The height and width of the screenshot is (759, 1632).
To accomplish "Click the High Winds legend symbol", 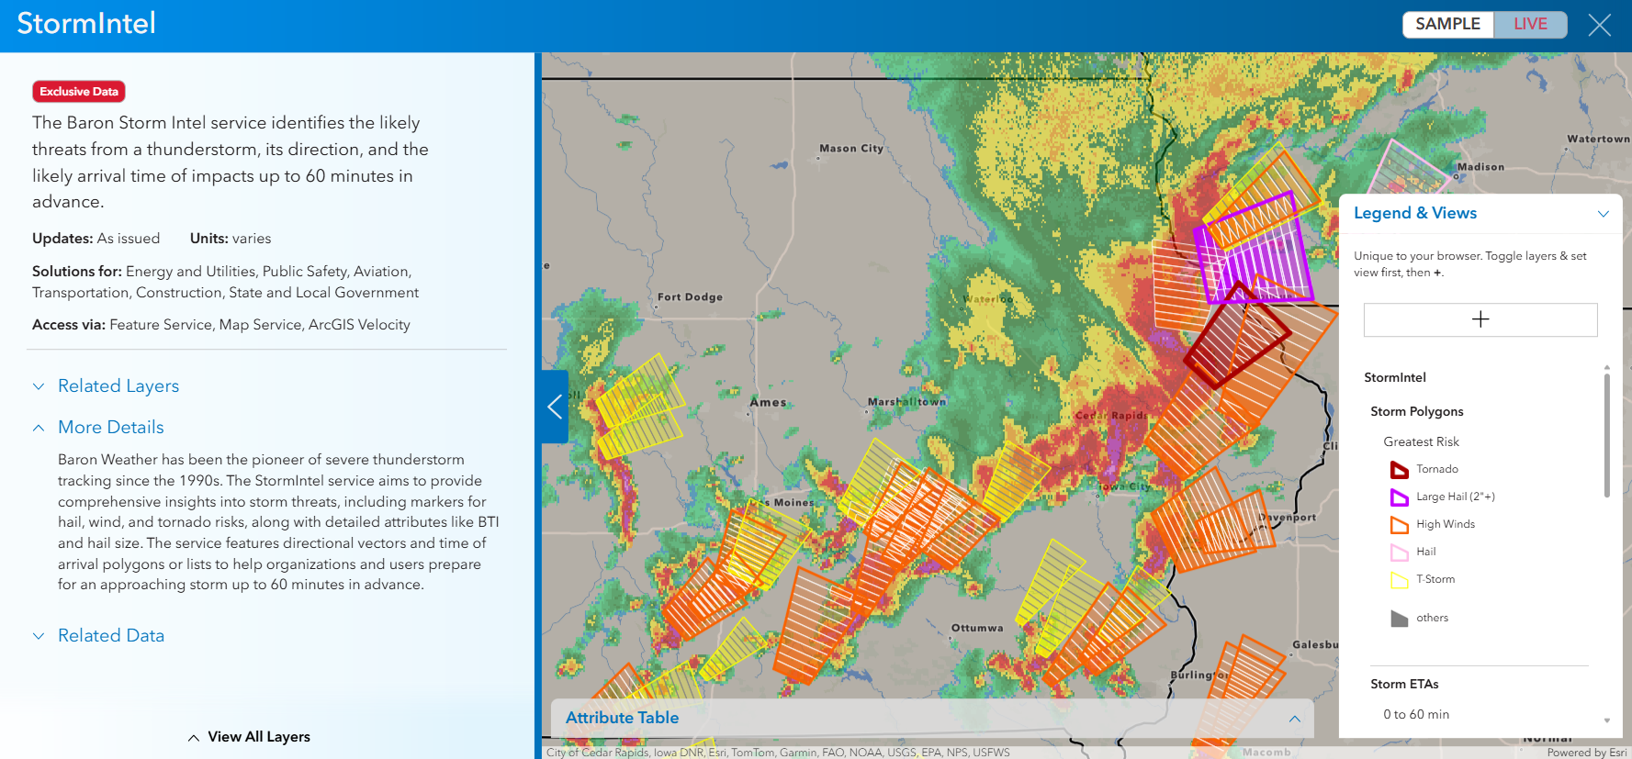I will click(1400, 525).
